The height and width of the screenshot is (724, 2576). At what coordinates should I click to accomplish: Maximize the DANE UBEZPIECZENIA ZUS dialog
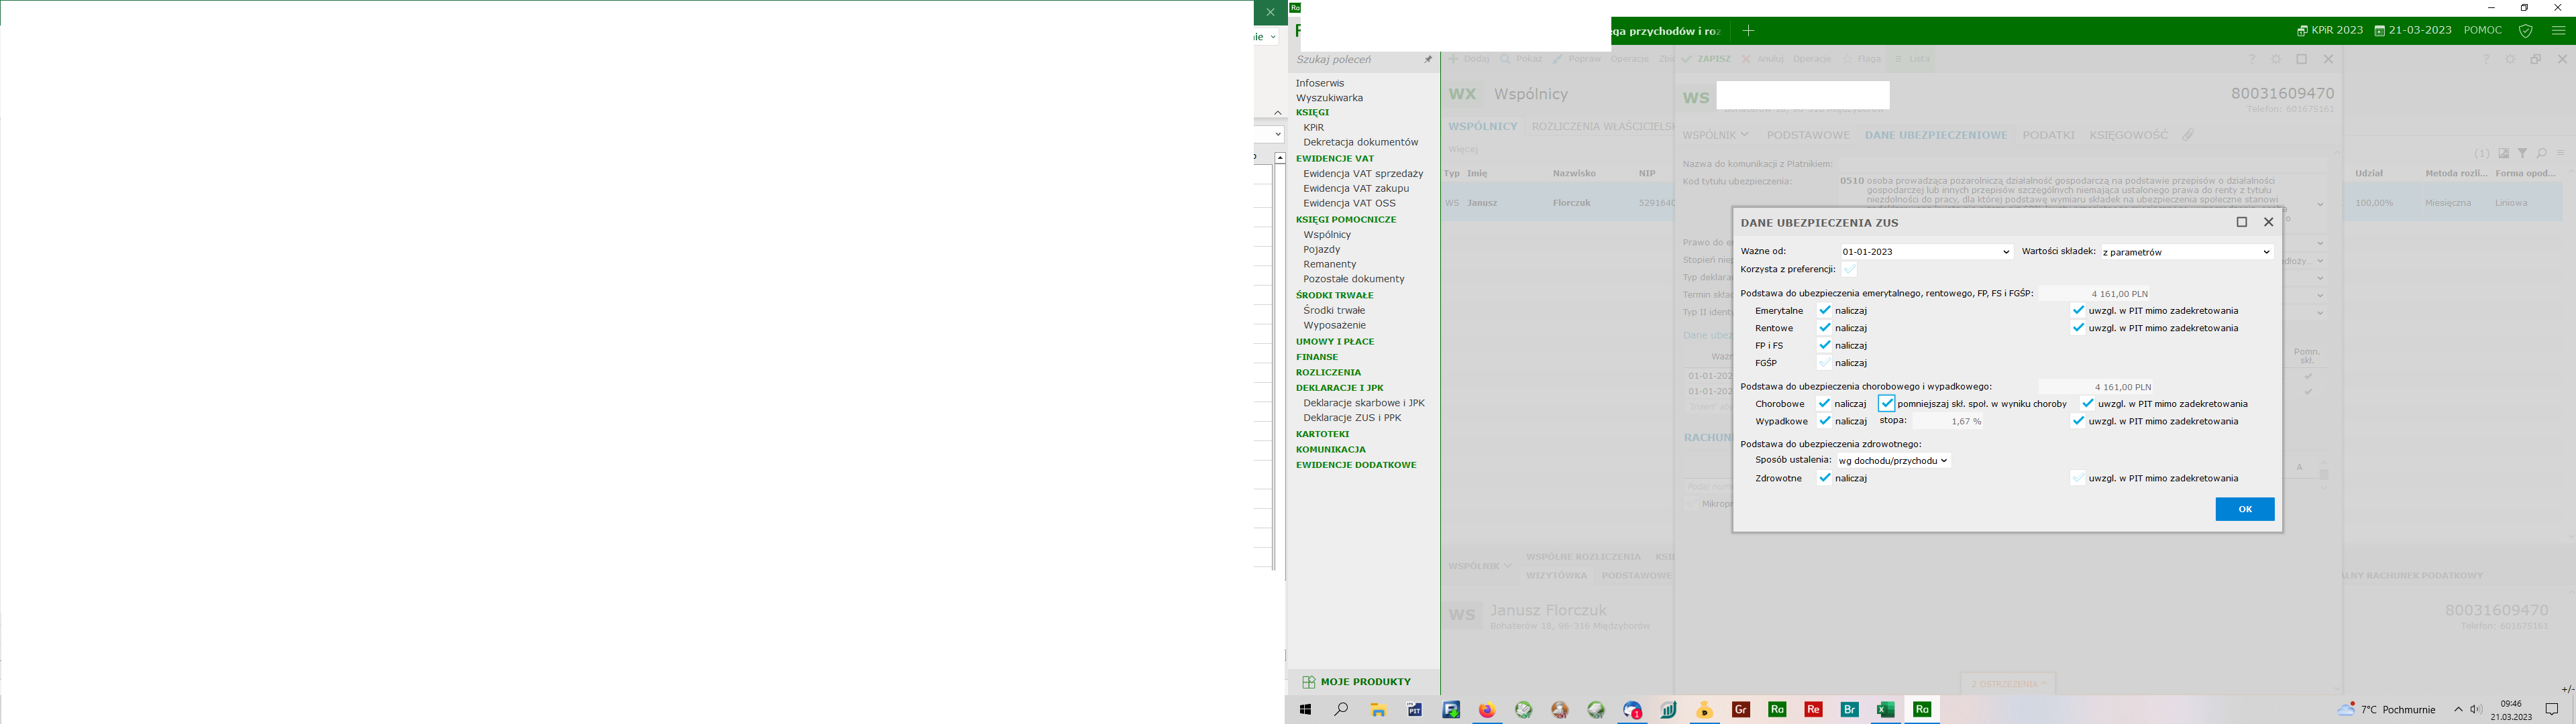point(2241,222)
